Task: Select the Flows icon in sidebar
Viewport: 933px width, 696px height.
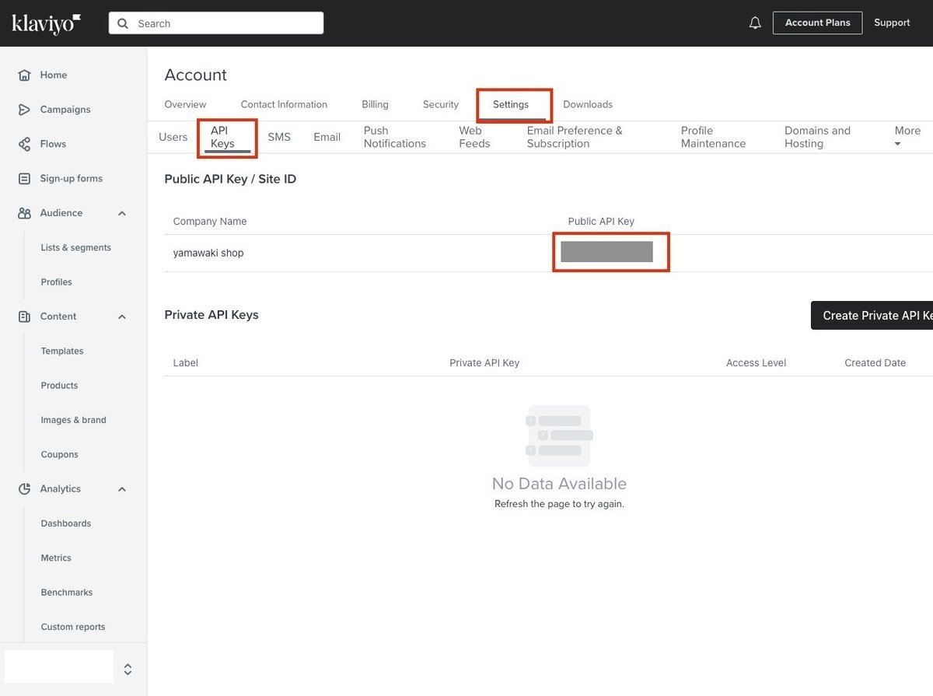Action: pyautogui.click(x=25, y=144)
